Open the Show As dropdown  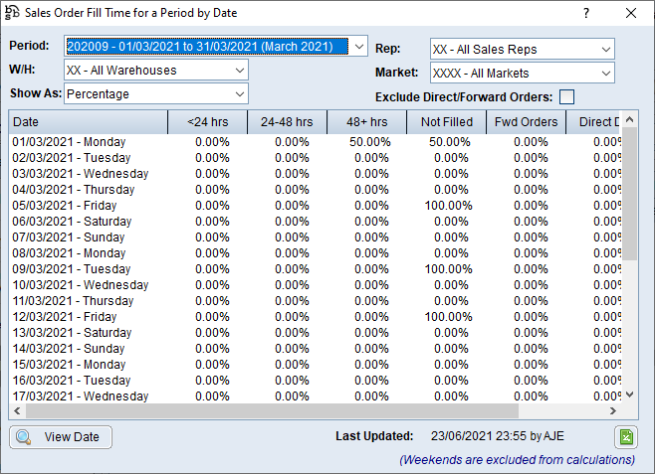click(x=238, y=94)
